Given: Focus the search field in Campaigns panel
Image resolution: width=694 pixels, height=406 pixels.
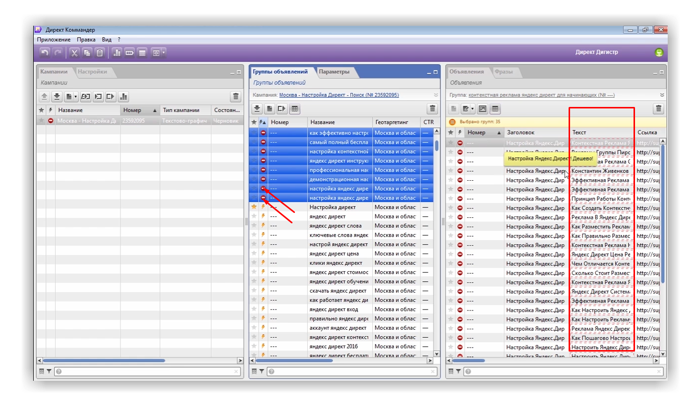Looking at the screenshot, I should pos(147,371).
